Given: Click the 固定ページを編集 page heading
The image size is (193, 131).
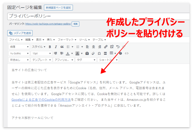Looking at the screenshot, I should pyautogui.click(x=25, y=8).
